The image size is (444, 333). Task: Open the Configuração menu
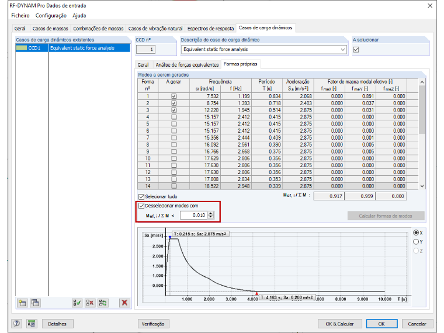(x=51, y=16)
